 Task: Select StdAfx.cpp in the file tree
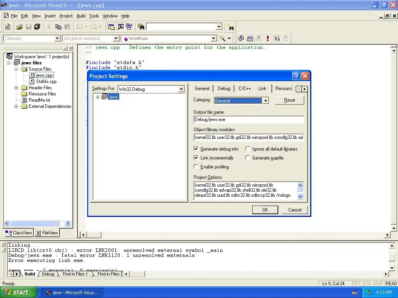tap(46, 81)
